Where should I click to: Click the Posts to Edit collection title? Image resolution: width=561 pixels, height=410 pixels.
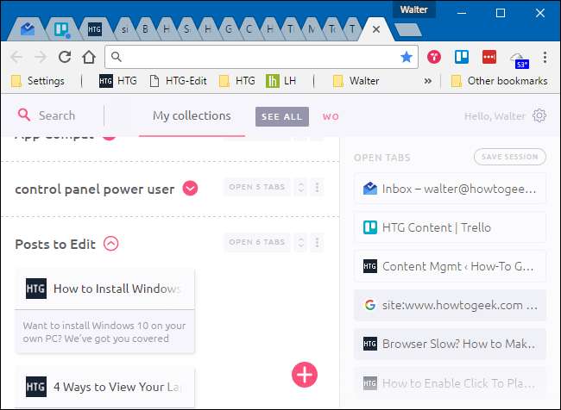coord(55,245)
